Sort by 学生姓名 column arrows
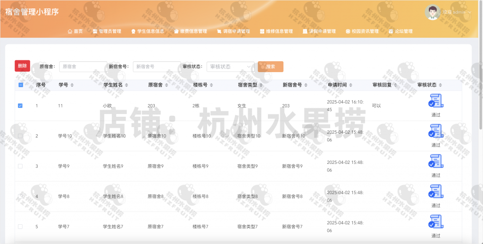 [x=126, y=85]
